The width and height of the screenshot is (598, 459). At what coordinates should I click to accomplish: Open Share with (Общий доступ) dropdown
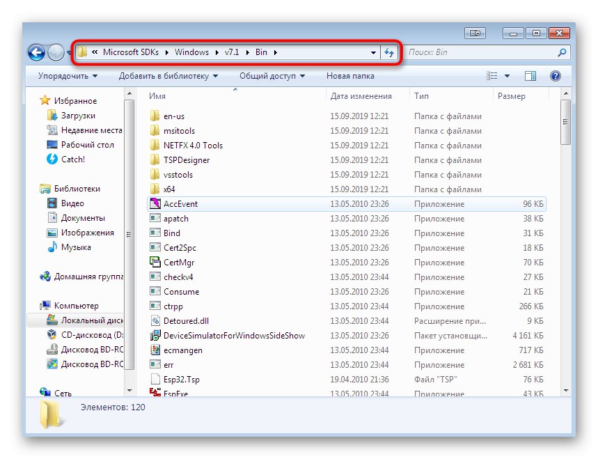point(272,76)
